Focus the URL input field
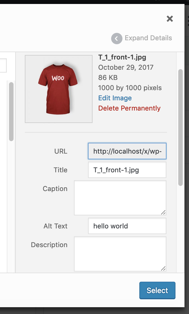This screenshot has height=314, width=189. 127,151
